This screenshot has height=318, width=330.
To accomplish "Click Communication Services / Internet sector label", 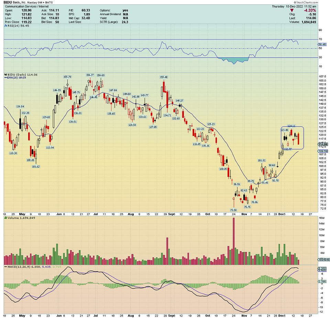I will pos(27,7).
